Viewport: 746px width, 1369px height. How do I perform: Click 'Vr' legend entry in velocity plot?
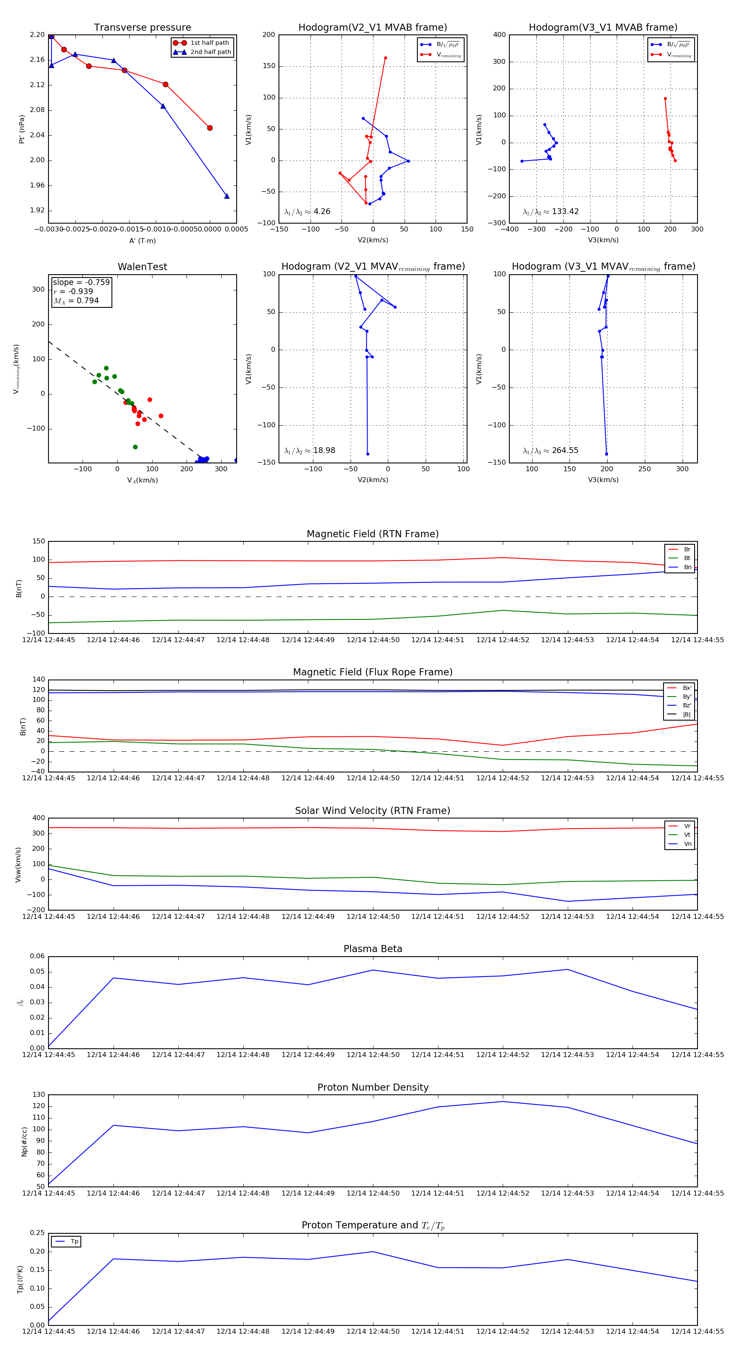pyautogui.click(x=680, y=826)
